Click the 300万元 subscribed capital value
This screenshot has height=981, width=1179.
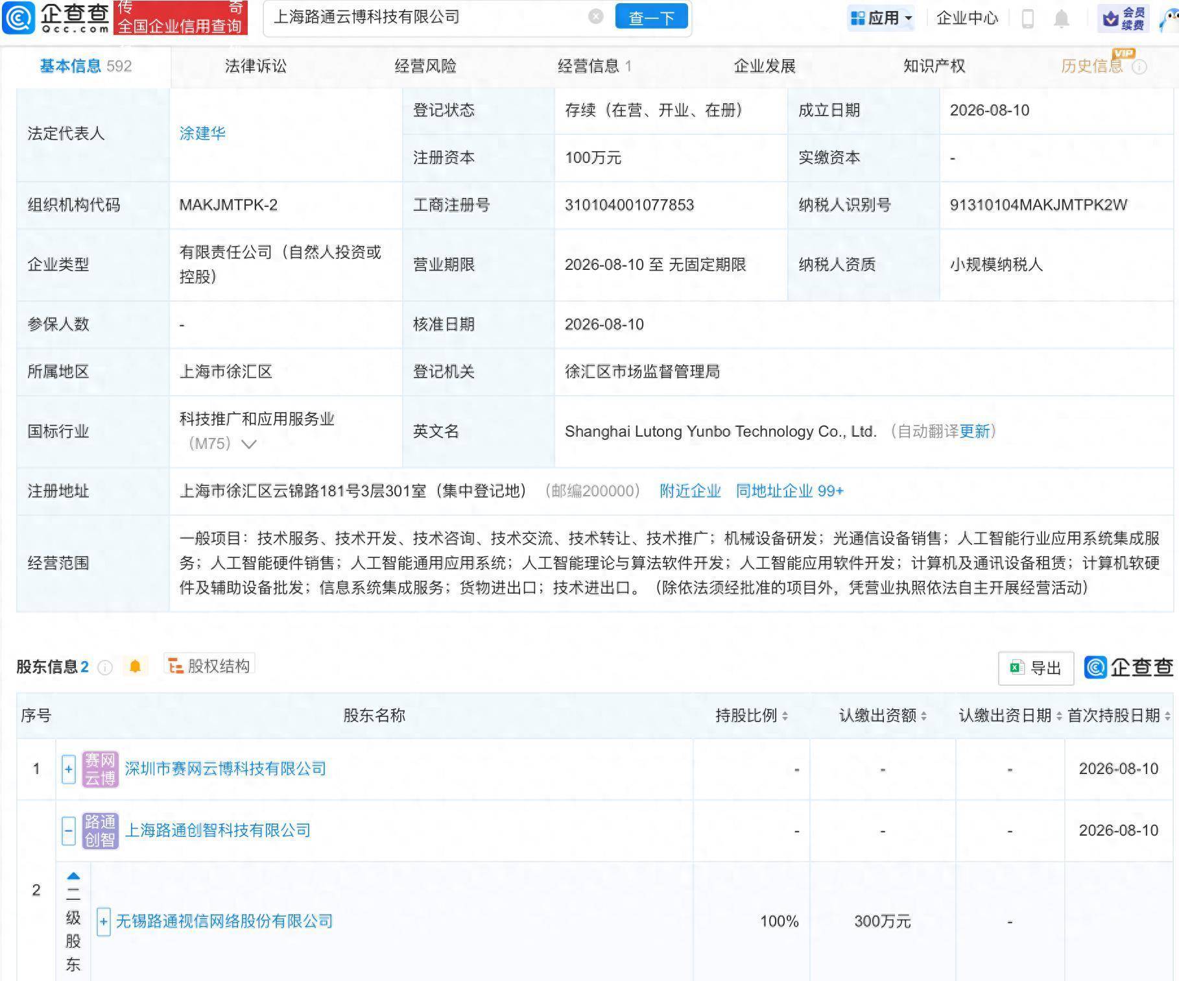(883, 921)
